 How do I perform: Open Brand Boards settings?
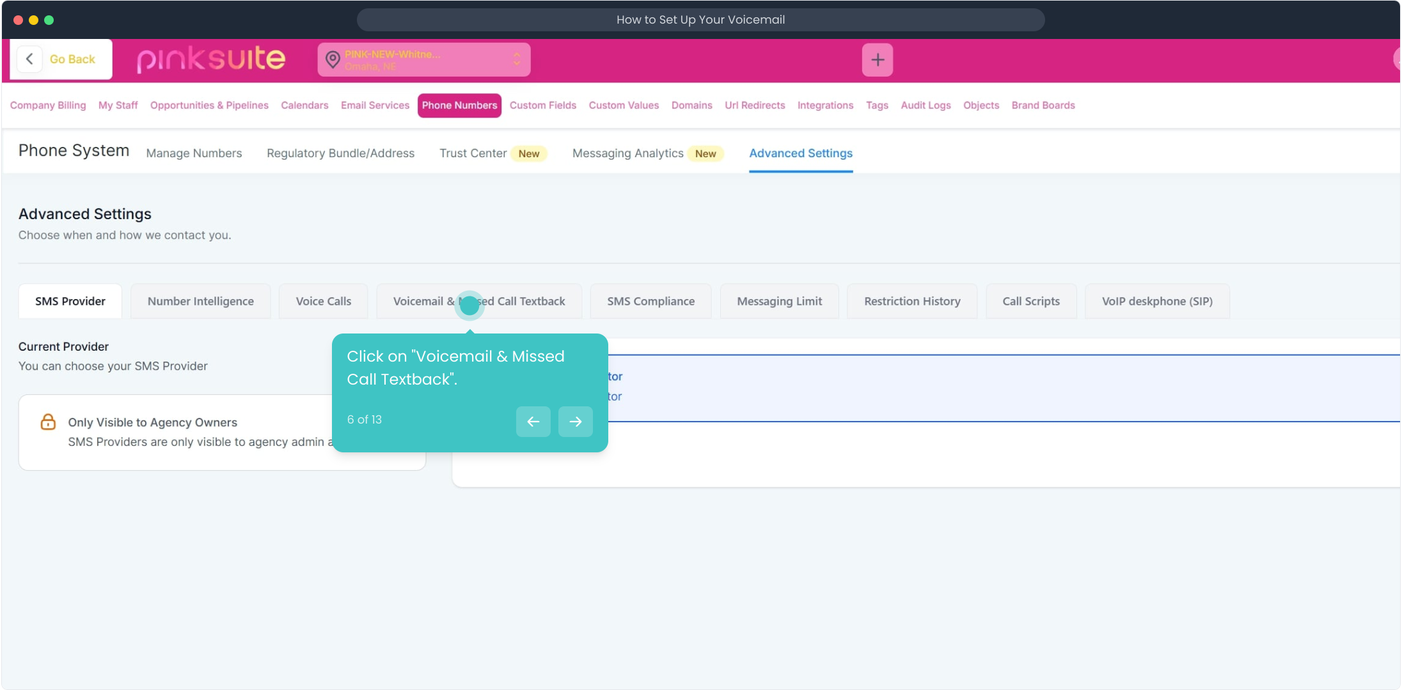[1043, 105]
